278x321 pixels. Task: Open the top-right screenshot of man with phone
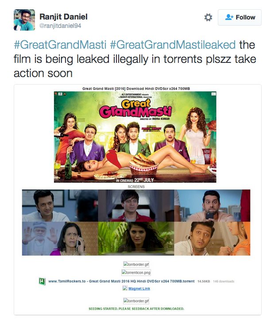tap(212, 205)
